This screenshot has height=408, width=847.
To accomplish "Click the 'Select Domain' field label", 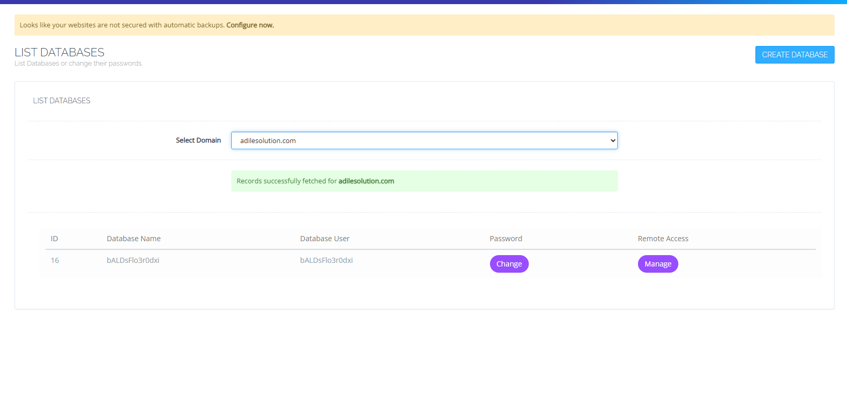I will (198, 140).
